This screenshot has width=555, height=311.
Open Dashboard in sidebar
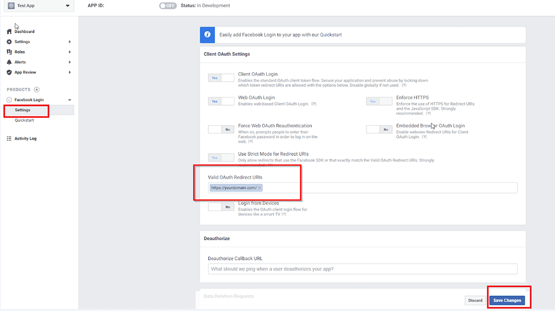click(25, 31)
